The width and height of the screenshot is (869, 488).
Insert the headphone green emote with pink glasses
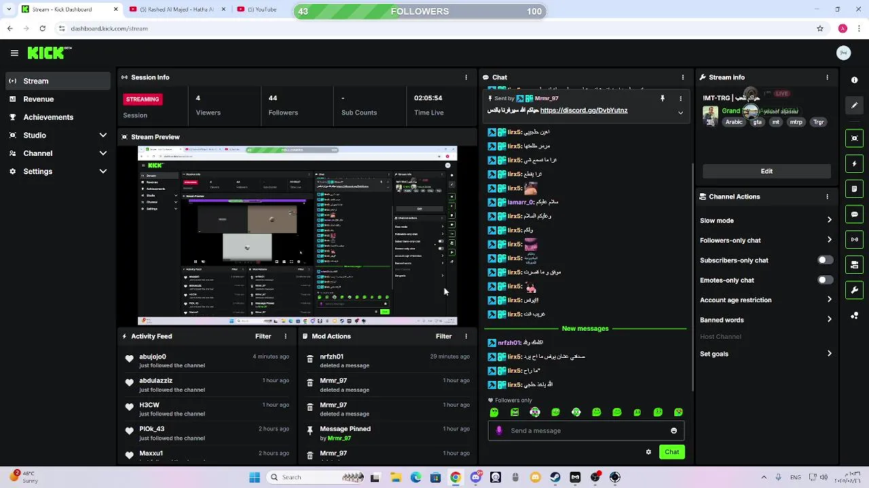point(535,412)
